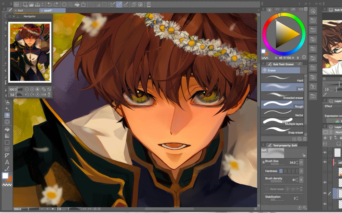The height and width of the screenshot is (213, 342).
Task: Toggle visibility eye of the layer folder
Action: pos(325,162)
